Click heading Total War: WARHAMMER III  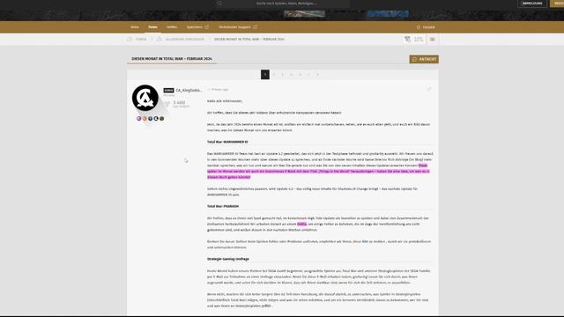click(x=227, y=142)
